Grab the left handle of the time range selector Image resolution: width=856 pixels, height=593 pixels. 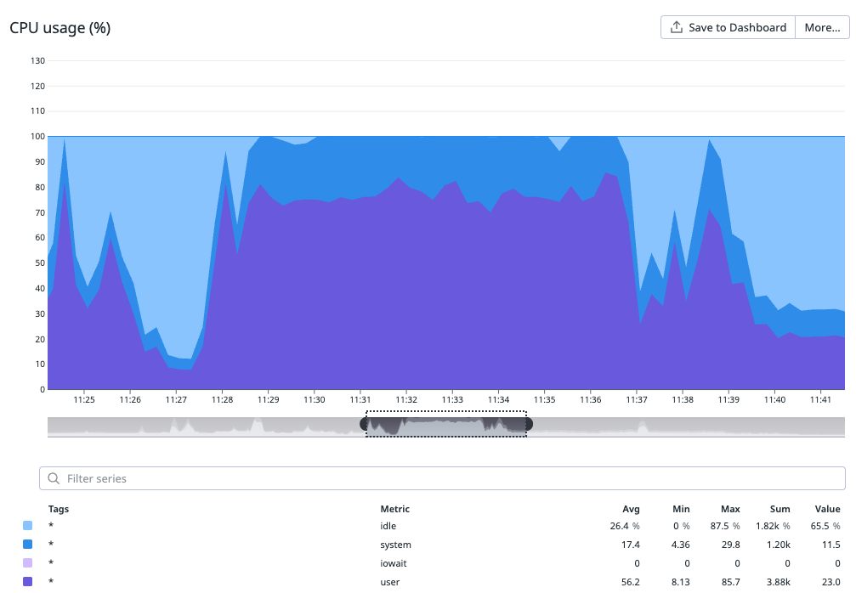tap(366, 423)
